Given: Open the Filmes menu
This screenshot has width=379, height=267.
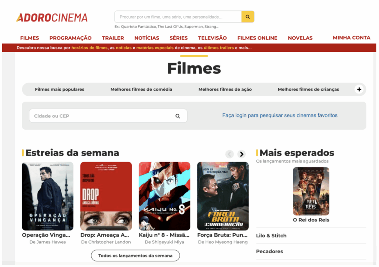Looking at the screenshot, I should 30,38.
